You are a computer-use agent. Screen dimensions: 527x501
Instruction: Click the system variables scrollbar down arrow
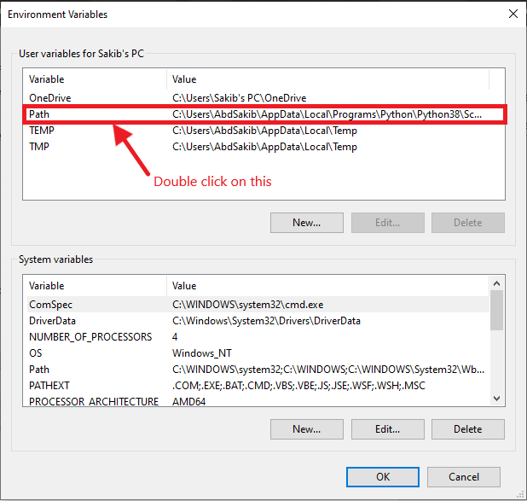click(x=496, y=399)
